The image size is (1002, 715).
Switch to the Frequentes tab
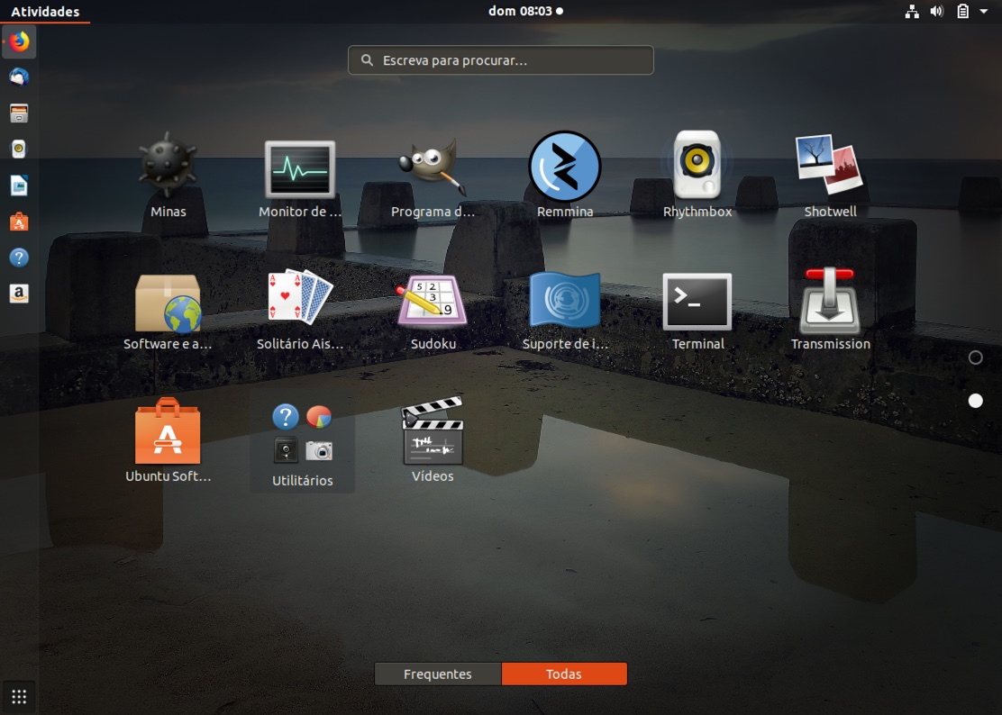click(437, 674)
